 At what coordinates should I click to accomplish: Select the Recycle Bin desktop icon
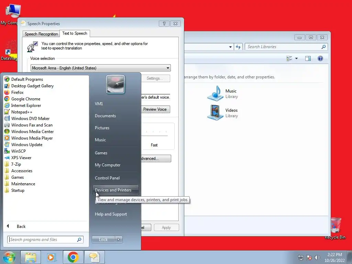click(x=335, y=228)
